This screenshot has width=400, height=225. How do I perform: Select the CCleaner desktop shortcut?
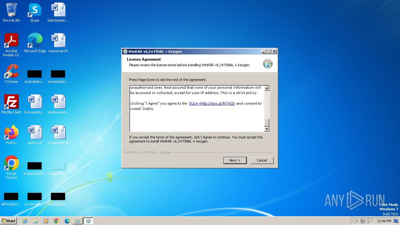(x=11, y=74)
